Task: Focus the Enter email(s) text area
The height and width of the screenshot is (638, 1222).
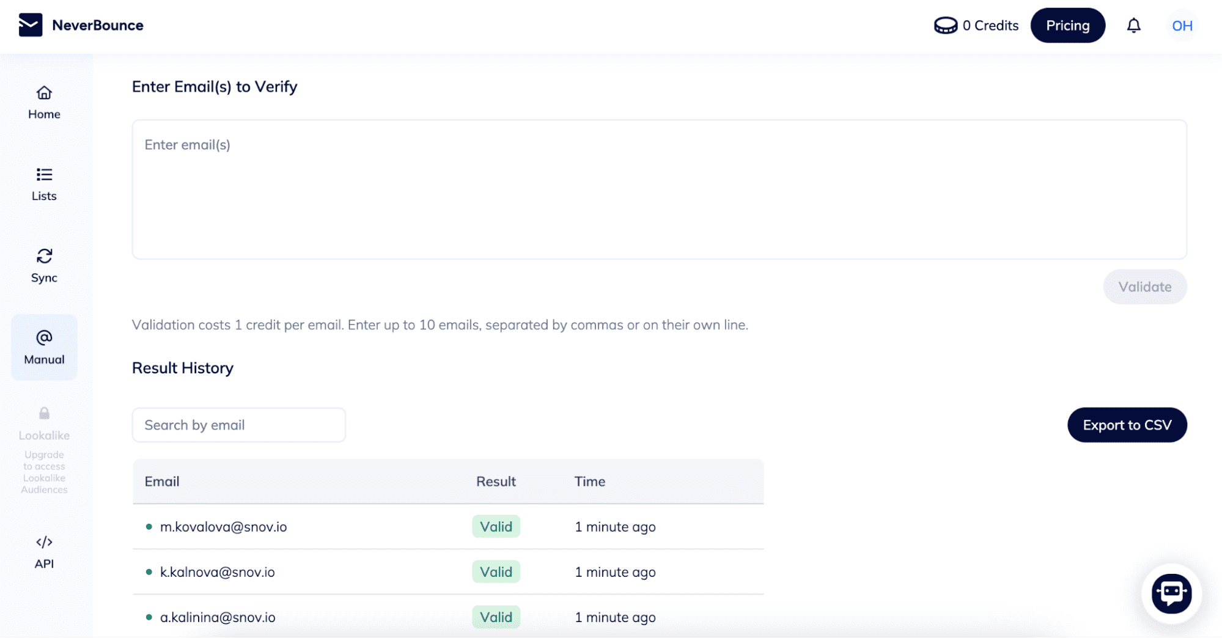Action: [x=659, y=189]
